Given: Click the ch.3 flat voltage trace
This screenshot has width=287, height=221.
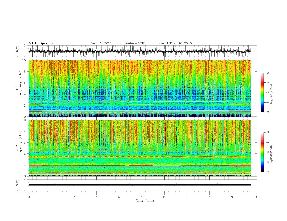Looking at the screenshot, I should pyautogui.click(x=140, y=185).
